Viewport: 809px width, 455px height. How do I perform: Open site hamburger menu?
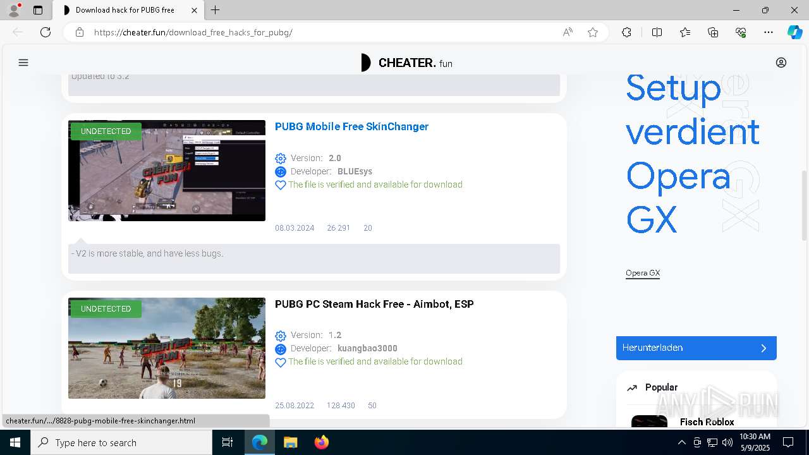coord(23,63)
